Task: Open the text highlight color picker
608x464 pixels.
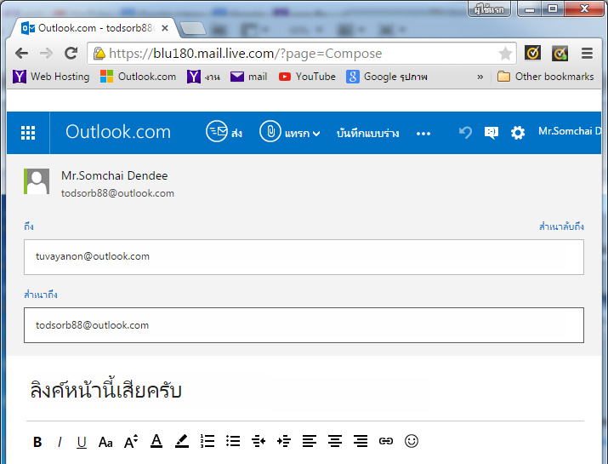Action: [x=181, y=441]
